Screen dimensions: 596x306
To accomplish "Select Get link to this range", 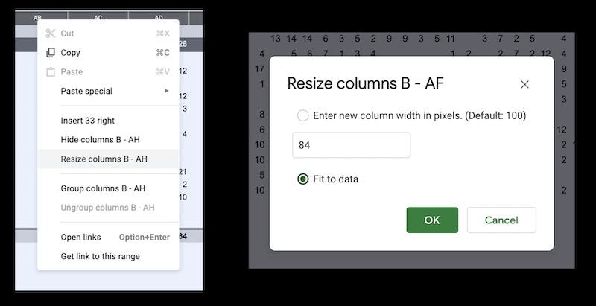I will pyautogui.click(x=100, y=257).
